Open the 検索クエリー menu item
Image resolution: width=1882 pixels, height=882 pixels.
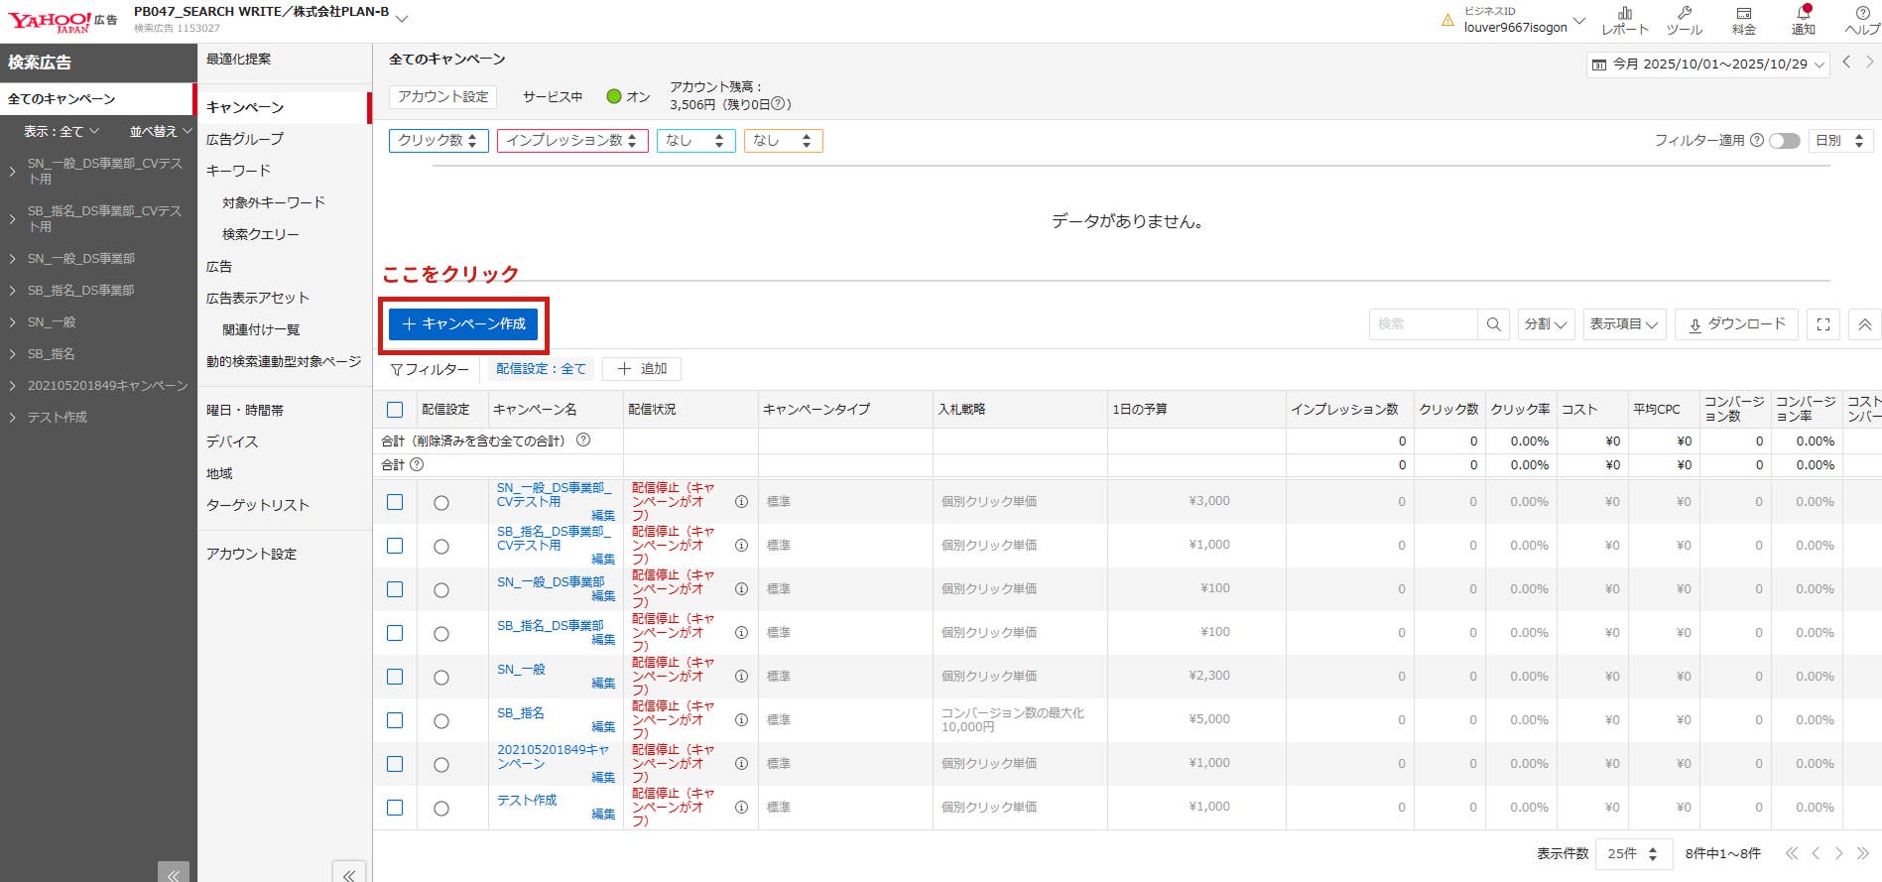pos(260,234)
